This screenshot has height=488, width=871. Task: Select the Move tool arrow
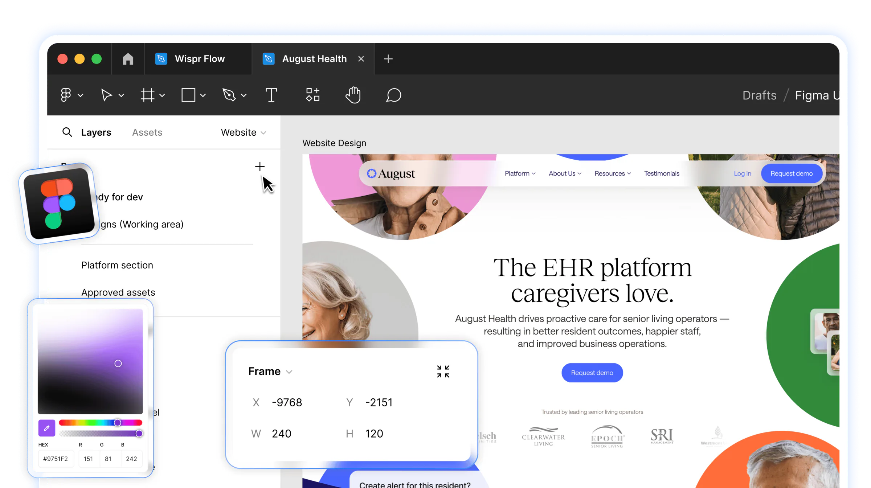(x=106, y=95)
